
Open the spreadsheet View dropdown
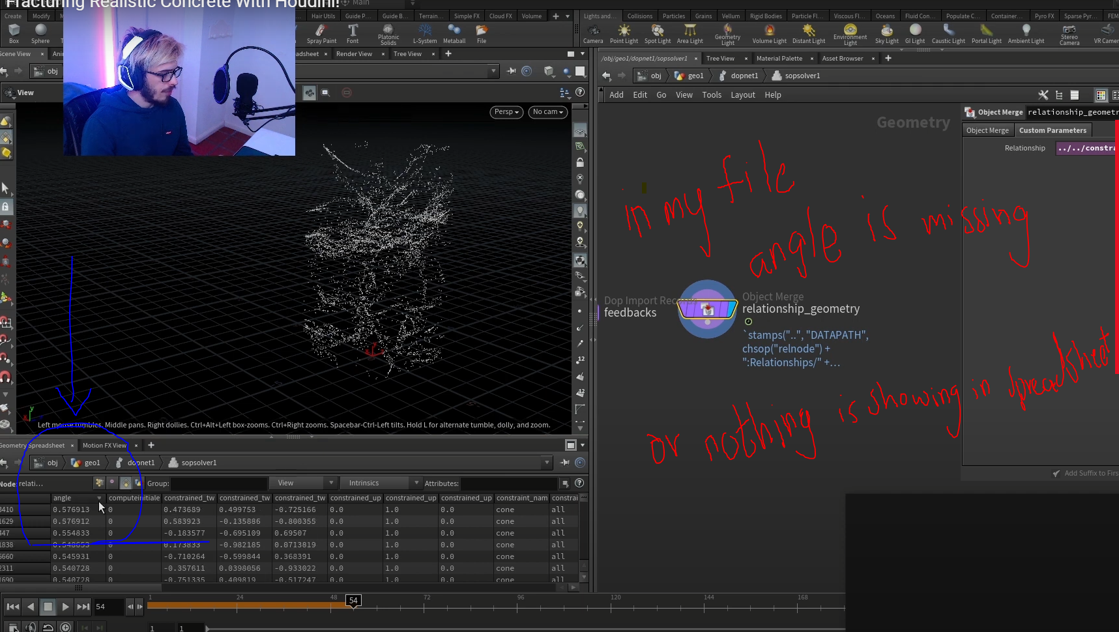click(x=304, y=483)
